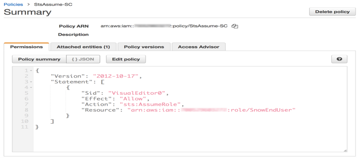Click the policy ARN value text
Viewport: 357px width, 158px height.
[x=164, y=26]
